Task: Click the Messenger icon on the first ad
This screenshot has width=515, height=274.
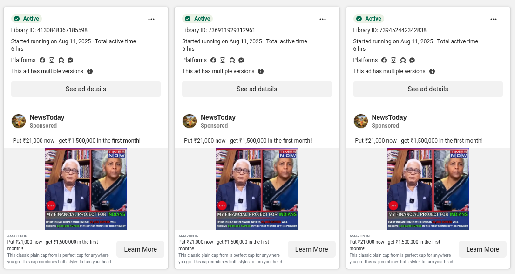Action: click(70, 60)
